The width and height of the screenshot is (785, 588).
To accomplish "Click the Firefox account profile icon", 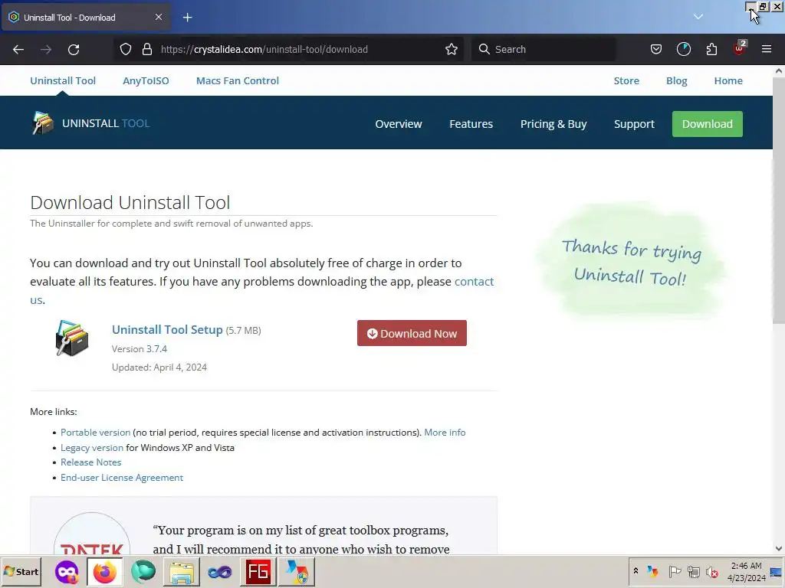I will pyautogui.click(x=683, y=49).
